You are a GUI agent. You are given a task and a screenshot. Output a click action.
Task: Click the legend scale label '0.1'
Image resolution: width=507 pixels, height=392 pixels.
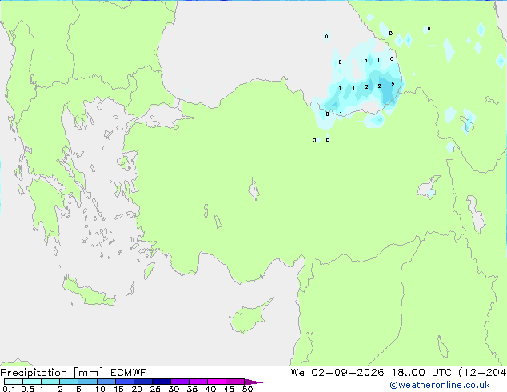(9, 389)
